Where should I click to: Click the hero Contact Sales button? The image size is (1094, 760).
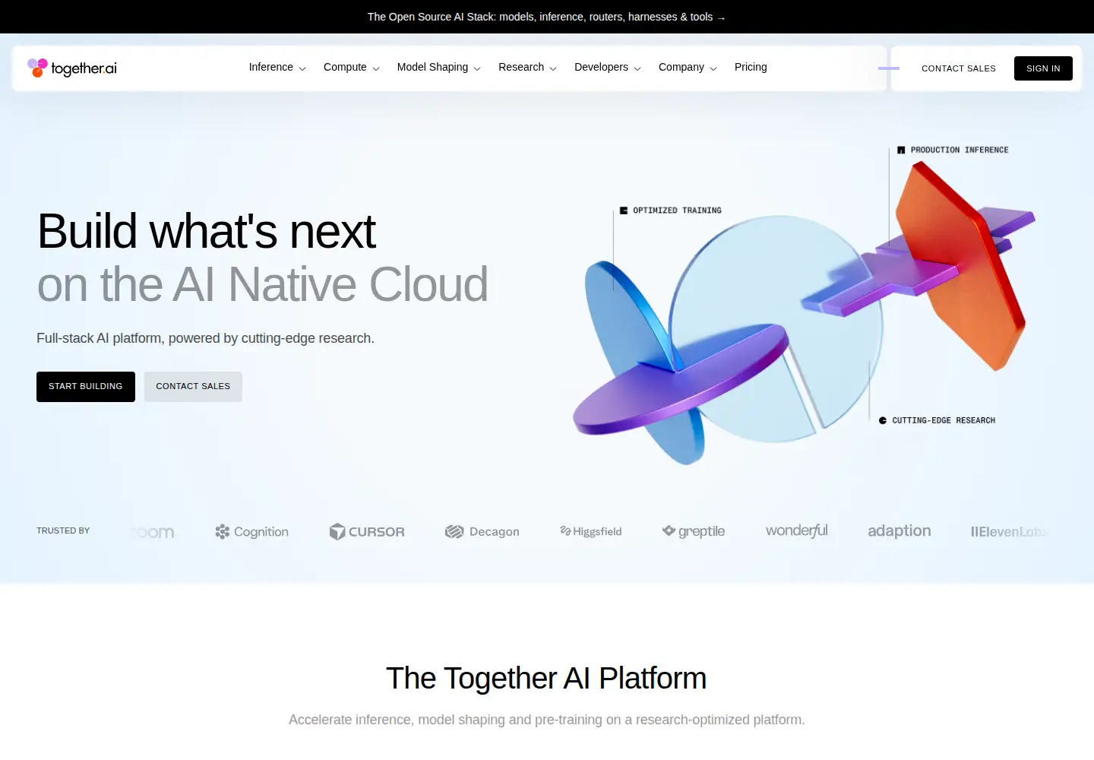193,387
